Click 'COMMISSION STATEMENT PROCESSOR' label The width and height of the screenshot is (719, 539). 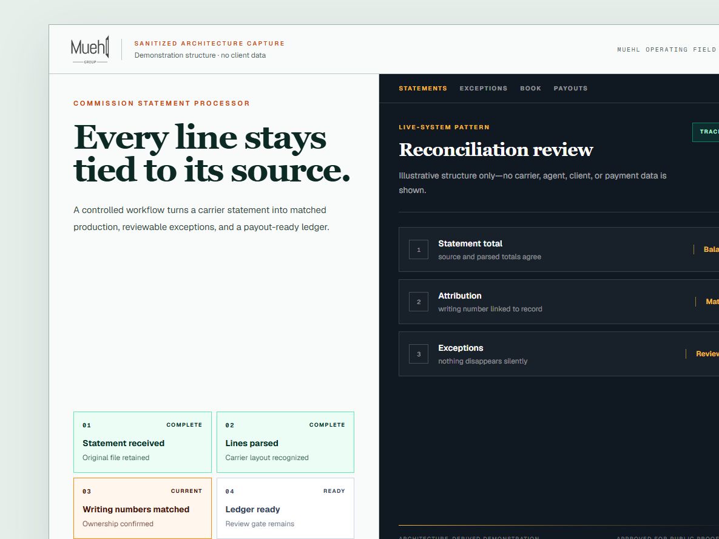coord(162,103)
